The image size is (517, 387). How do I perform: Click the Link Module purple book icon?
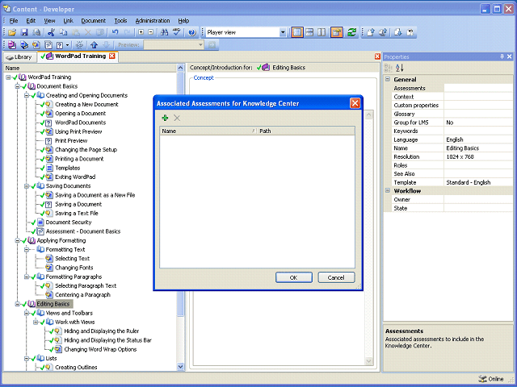coord(12,45)
